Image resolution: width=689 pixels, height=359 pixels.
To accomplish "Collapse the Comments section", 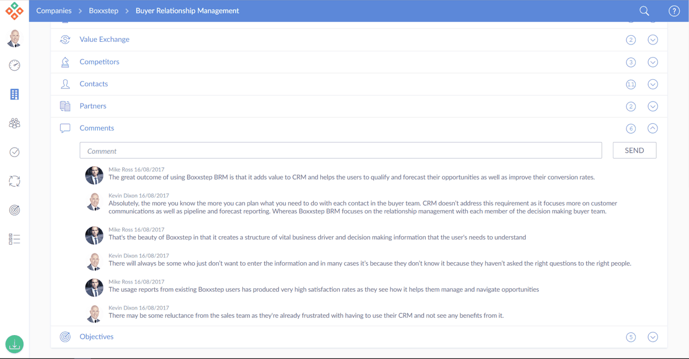I will click(x=653, y=129).
